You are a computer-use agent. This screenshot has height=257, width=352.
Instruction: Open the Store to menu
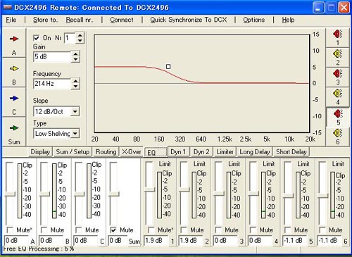point(45,20)
